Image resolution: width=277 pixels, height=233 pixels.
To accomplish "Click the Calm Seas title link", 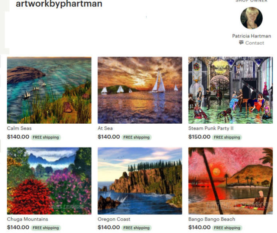I will tap(19, 128).
